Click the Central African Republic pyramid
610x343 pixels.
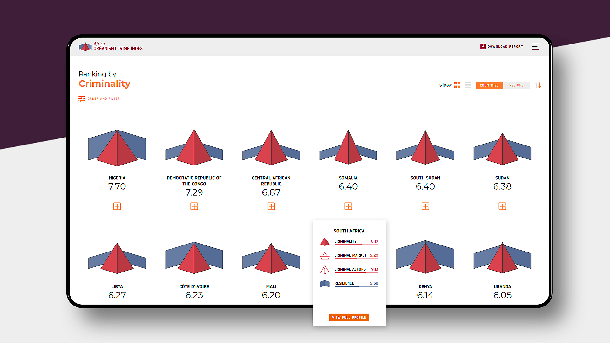tap(271, 147)
